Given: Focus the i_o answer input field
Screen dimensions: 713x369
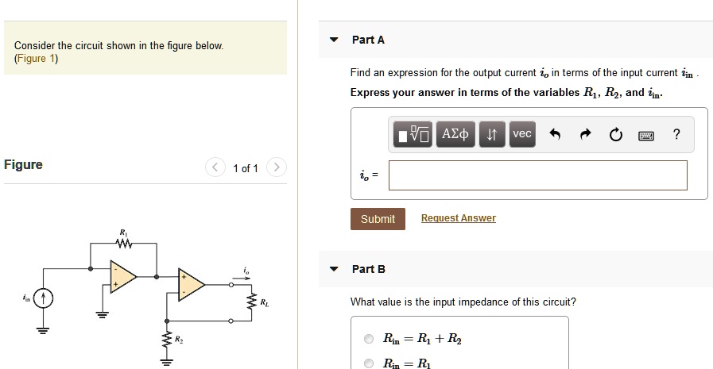Looking at the screenshot, I should click(538, 175).
